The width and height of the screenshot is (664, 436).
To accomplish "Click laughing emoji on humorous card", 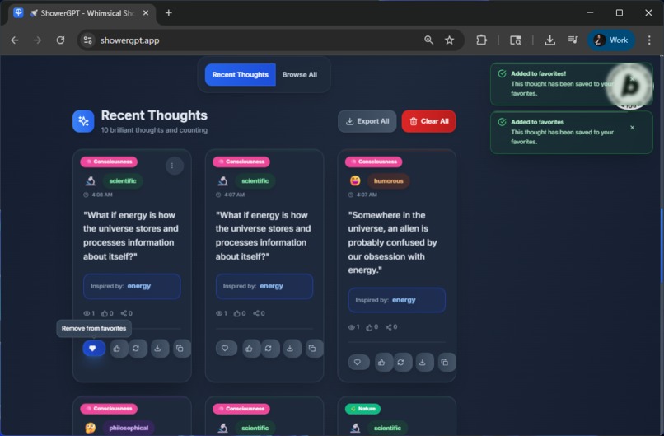I will pos(355,181).
